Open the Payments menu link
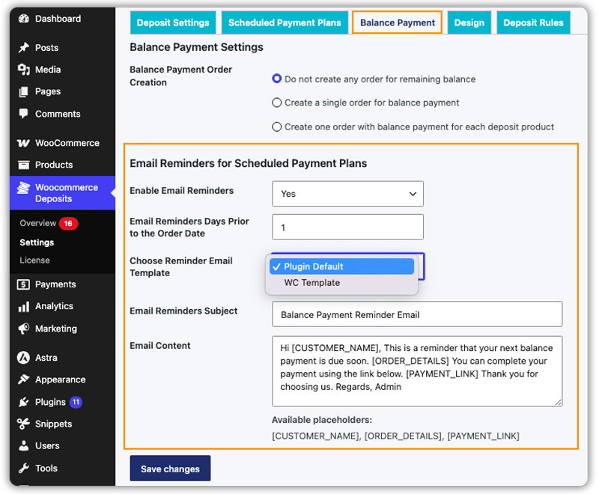 [x=55, y=284]
